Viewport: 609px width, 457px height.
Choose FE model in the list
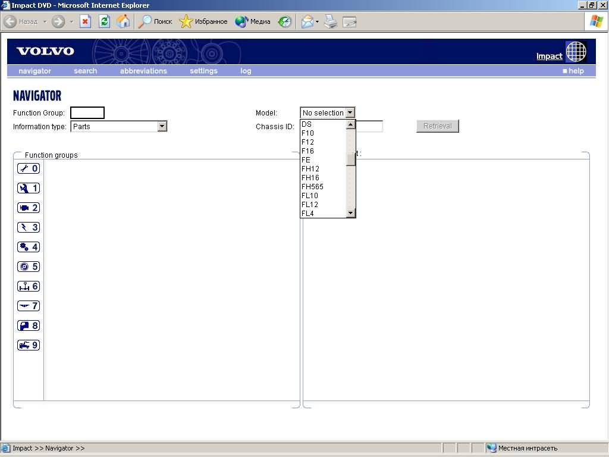323,159
